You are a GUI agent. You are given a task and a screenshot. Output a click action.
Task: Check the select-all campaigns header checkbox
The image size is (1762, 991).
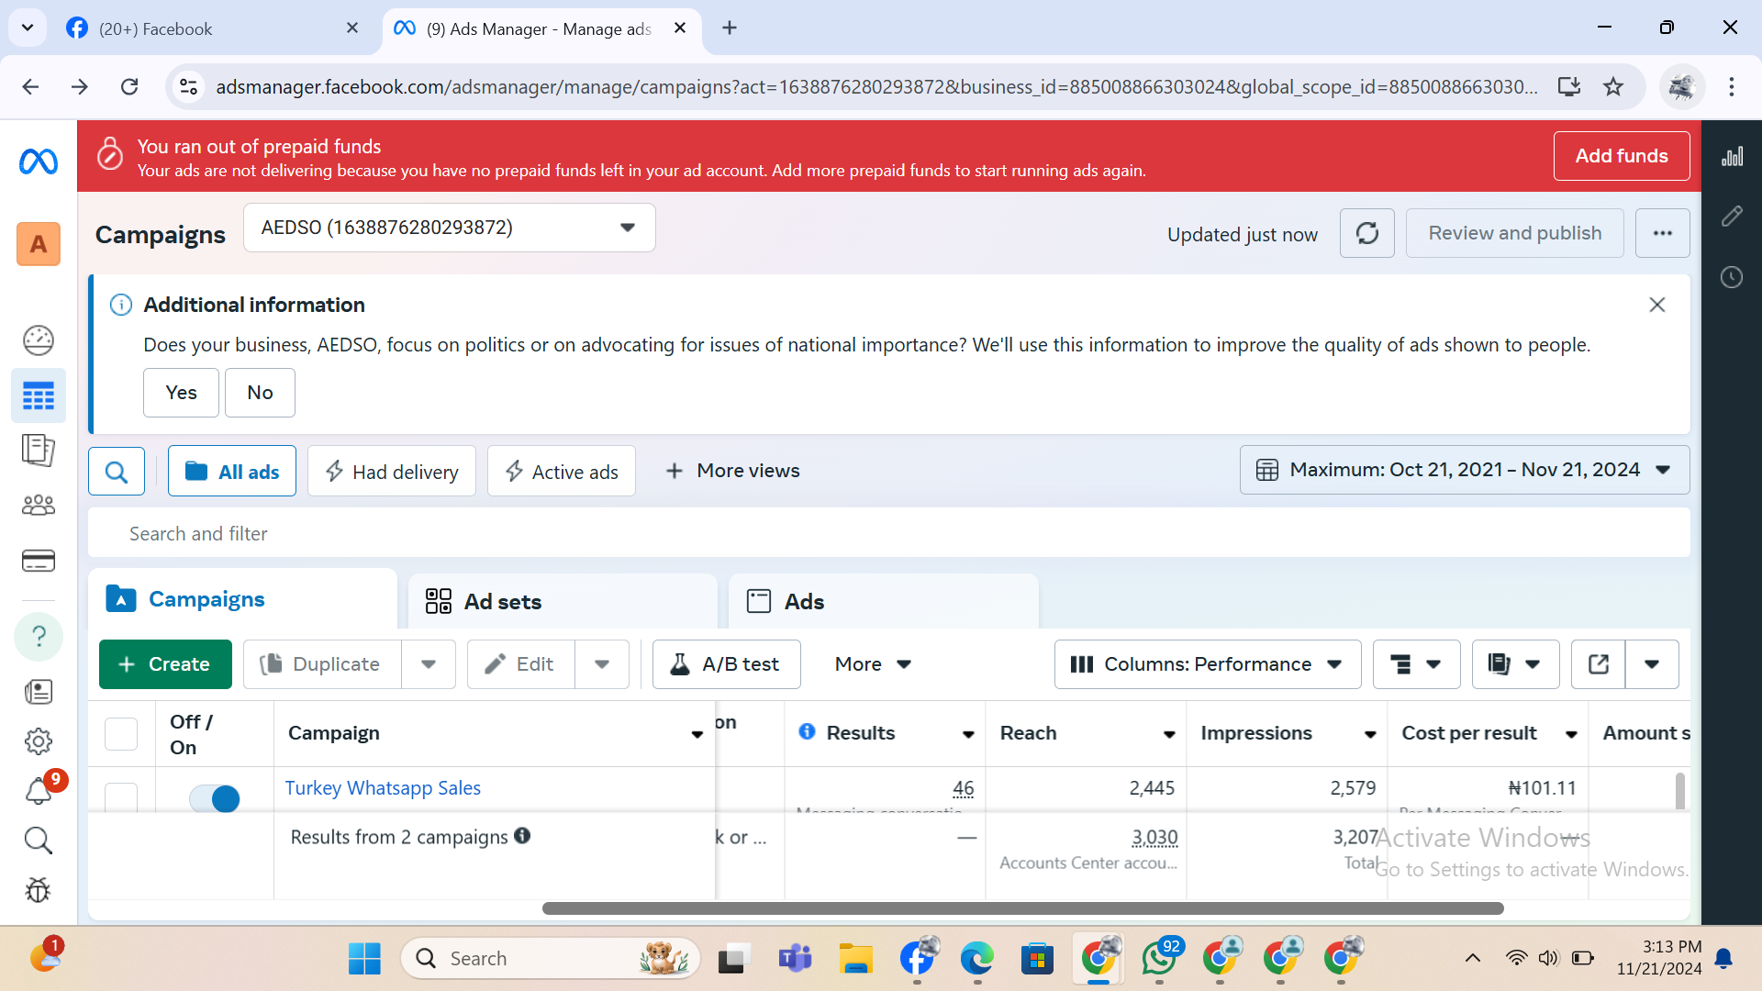point(121,734)
